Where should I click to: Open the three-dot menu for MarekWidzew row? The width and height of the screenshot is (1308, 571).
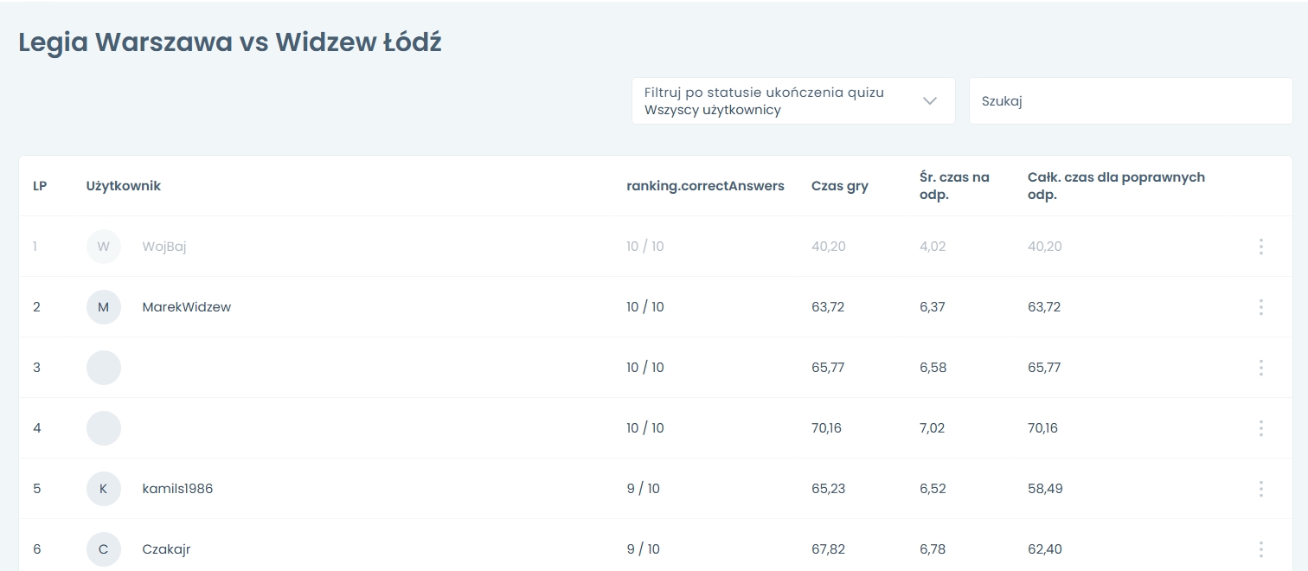click(1260, 307)
